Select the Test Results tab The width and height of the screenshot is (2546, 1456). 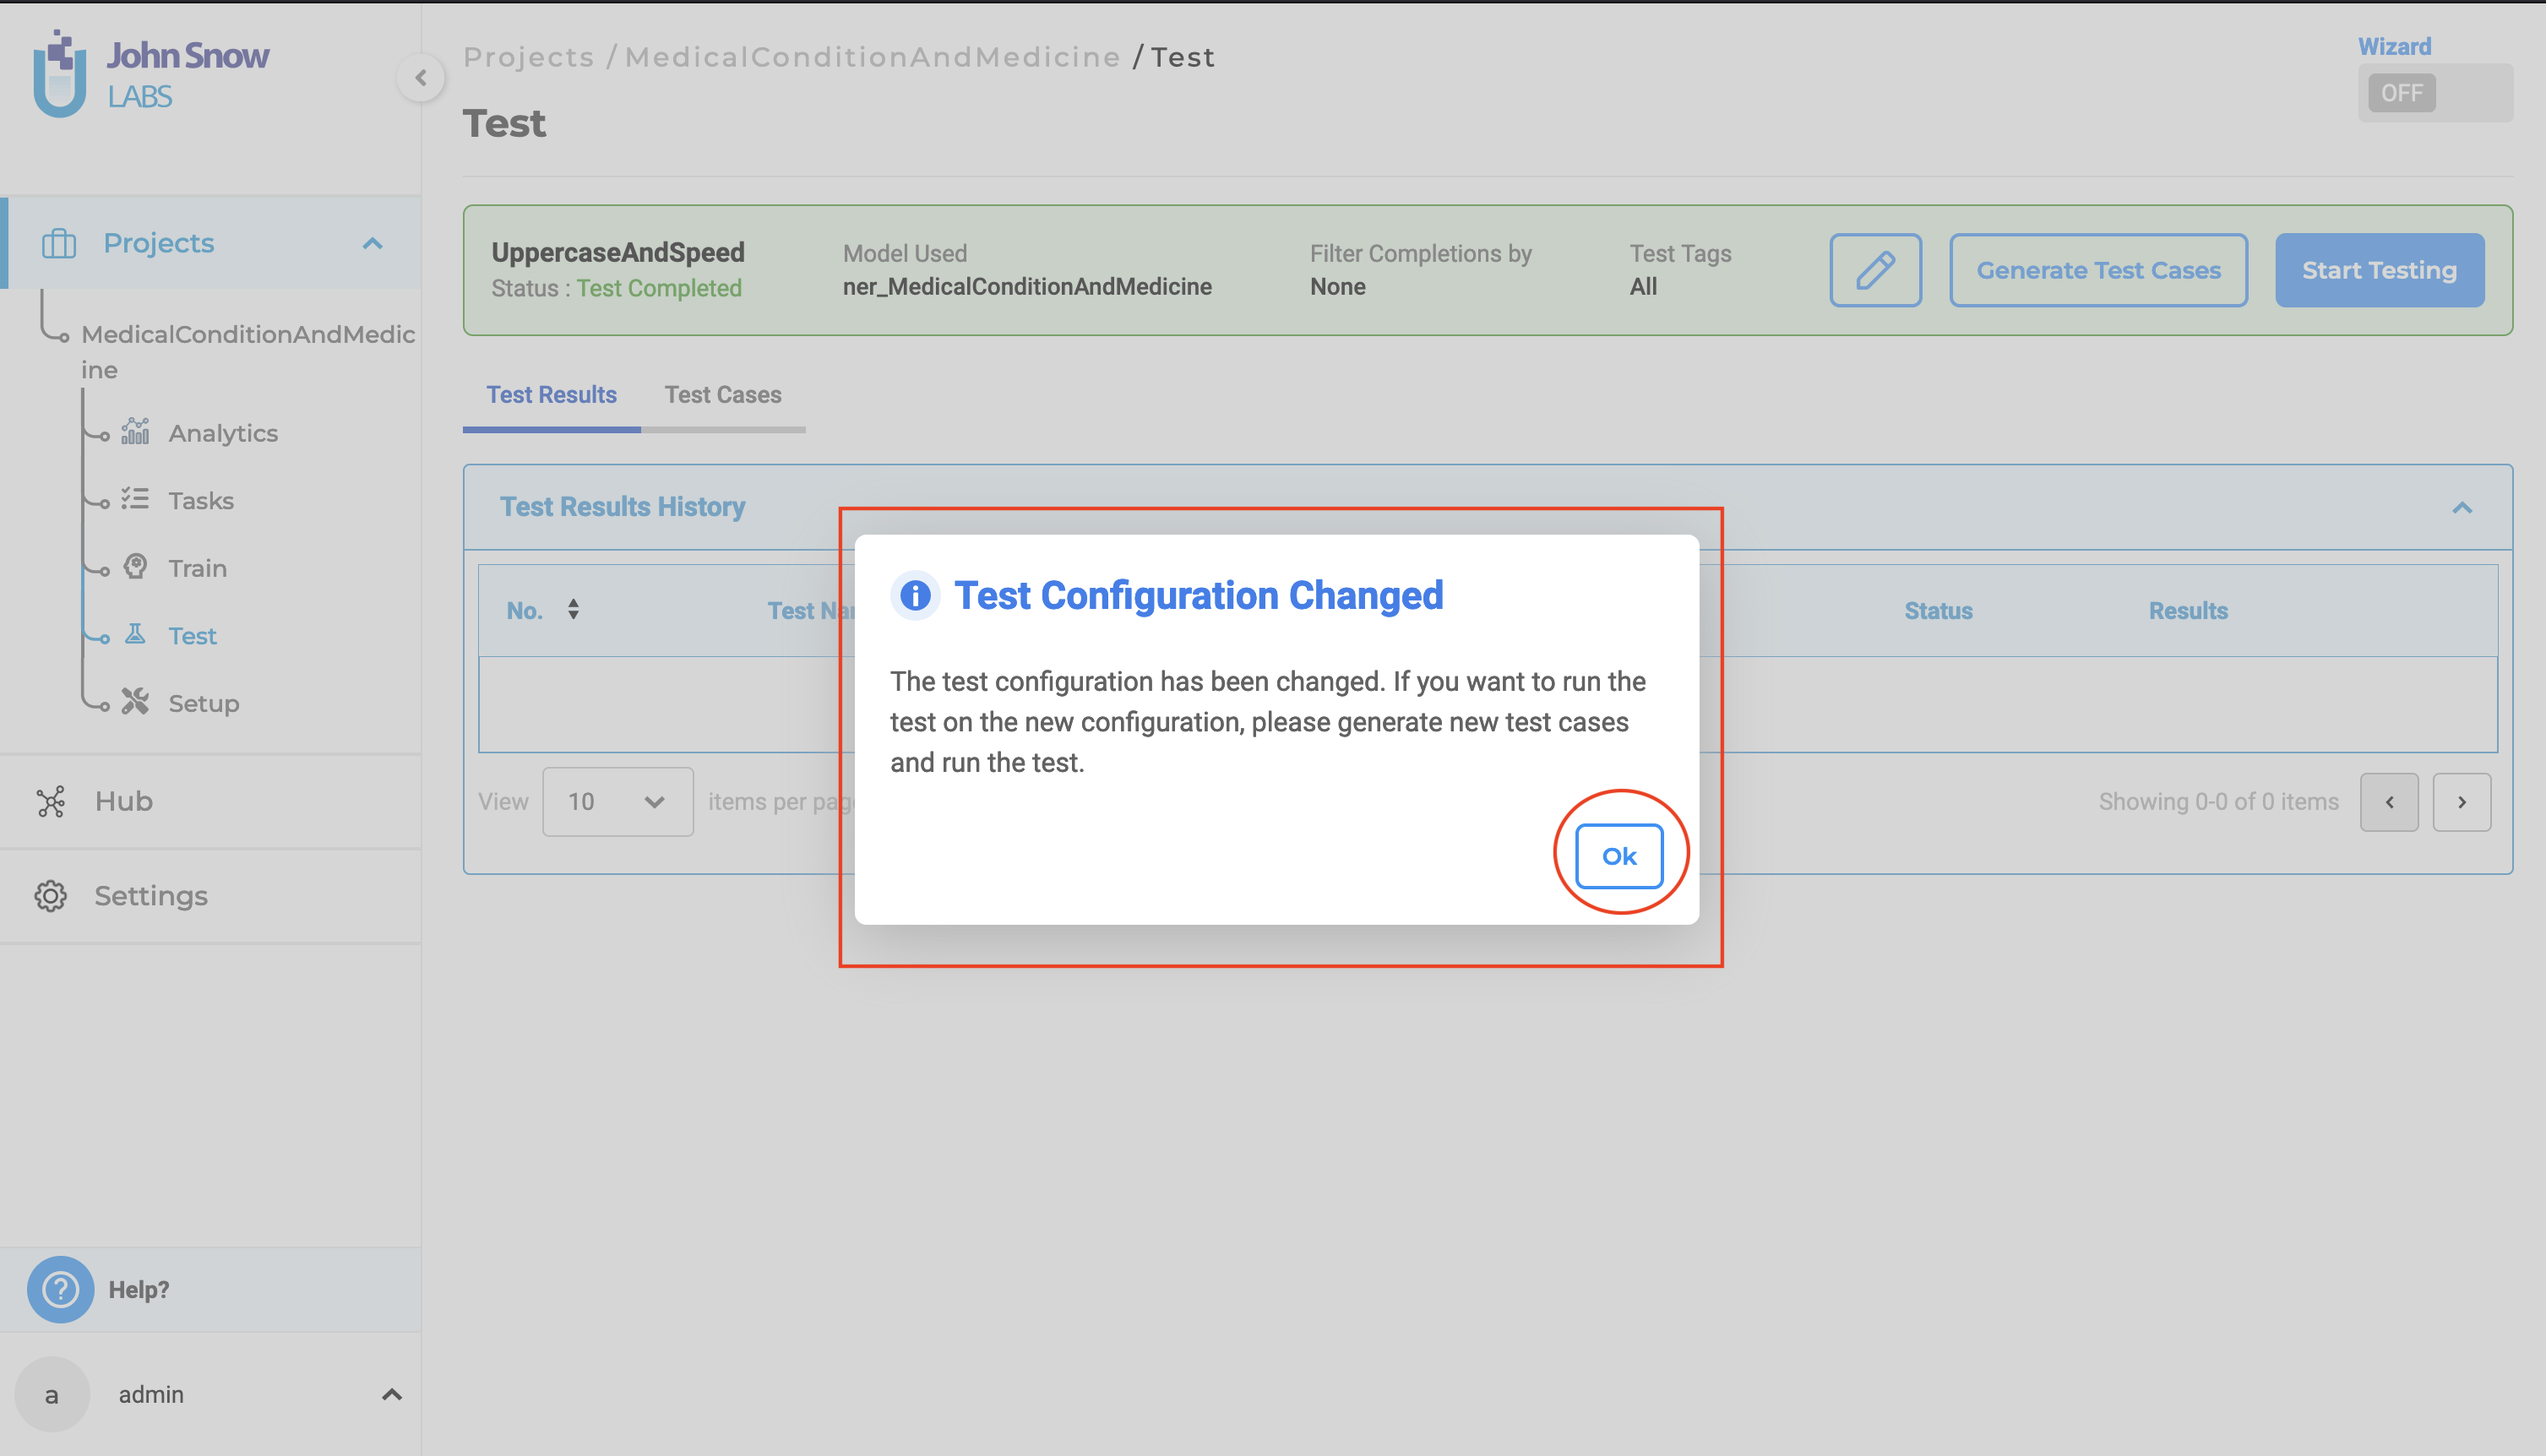(x=551, y=394)
